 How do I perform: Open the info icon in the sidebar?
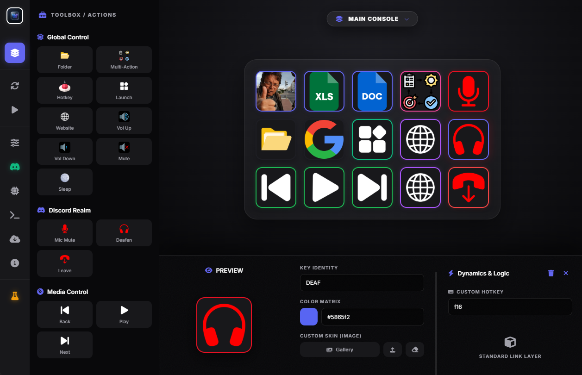pyautogui.click(x=15, y=263)
